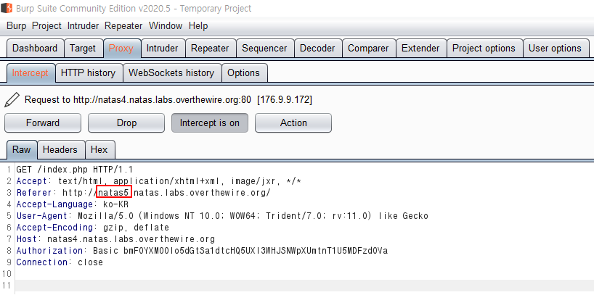Click the Accept-Encoding gzip, deflate line
Image resolution: width=594 pixels, height=295 pixels.
(93, 228)
